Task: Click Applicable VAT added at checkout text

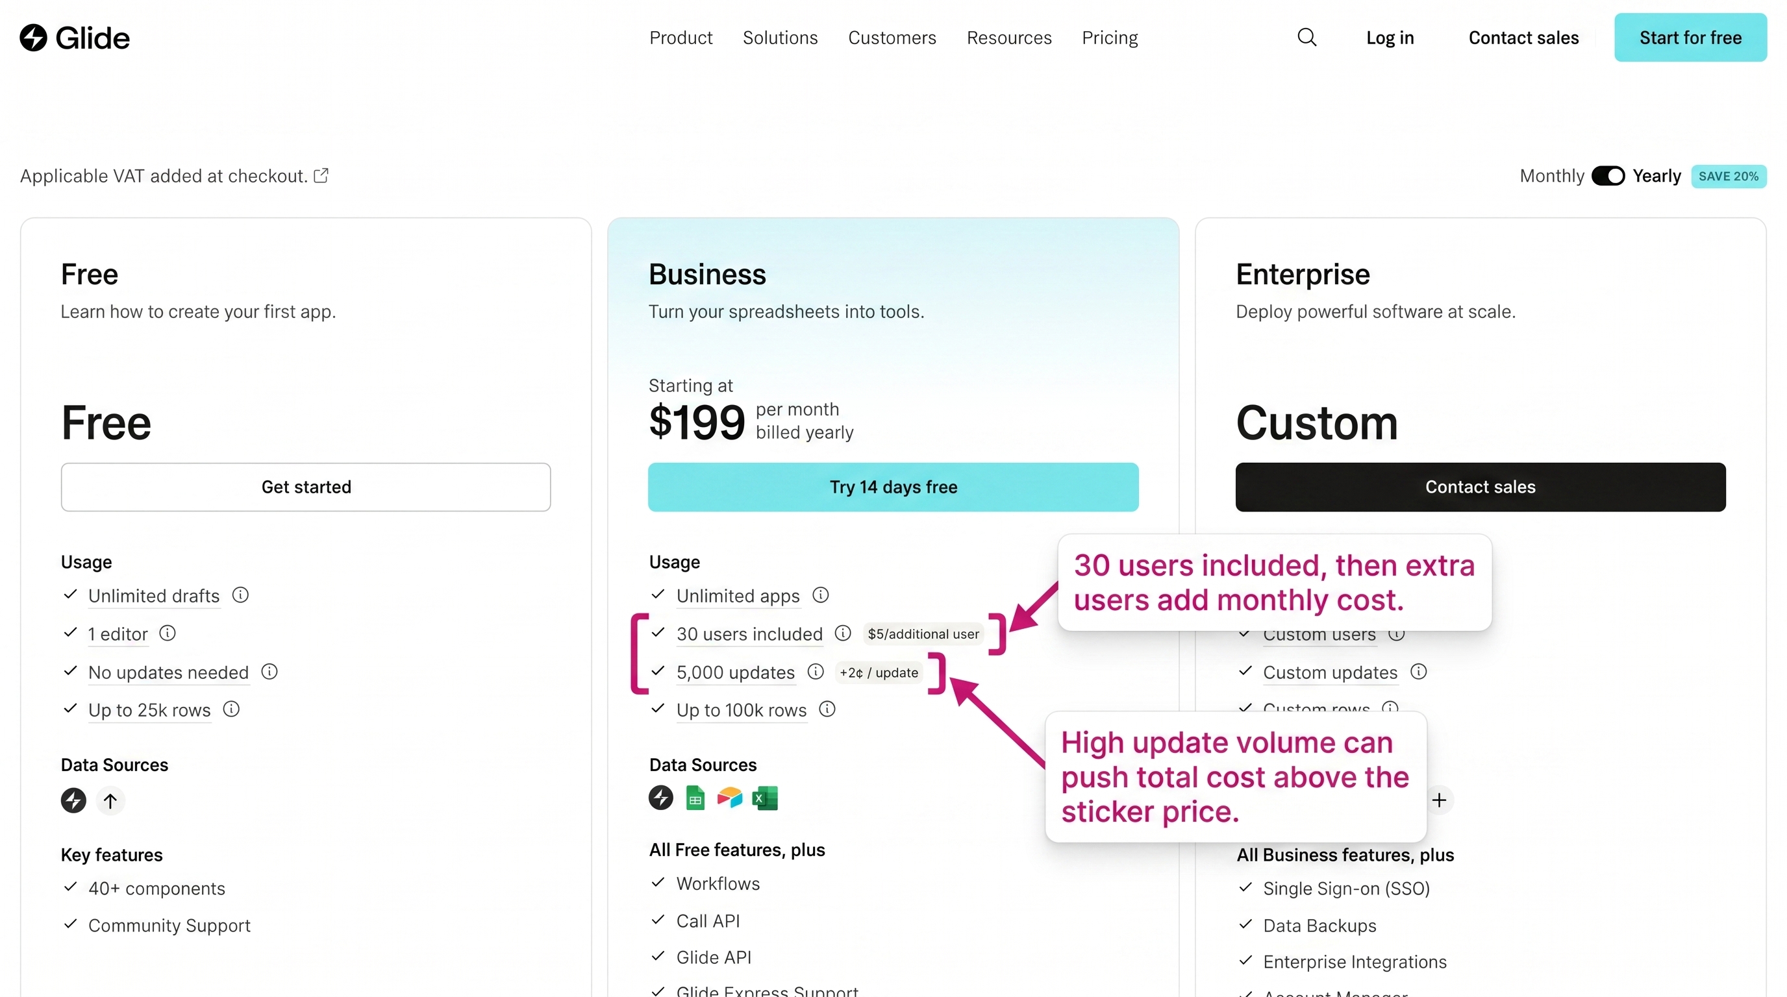Action: click(x=164, y=176)
